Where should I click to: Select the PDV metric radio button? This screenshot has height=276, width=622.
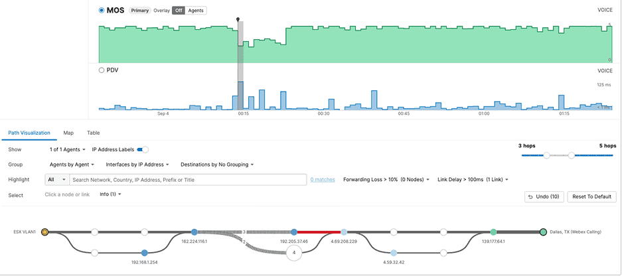point(102,70)
